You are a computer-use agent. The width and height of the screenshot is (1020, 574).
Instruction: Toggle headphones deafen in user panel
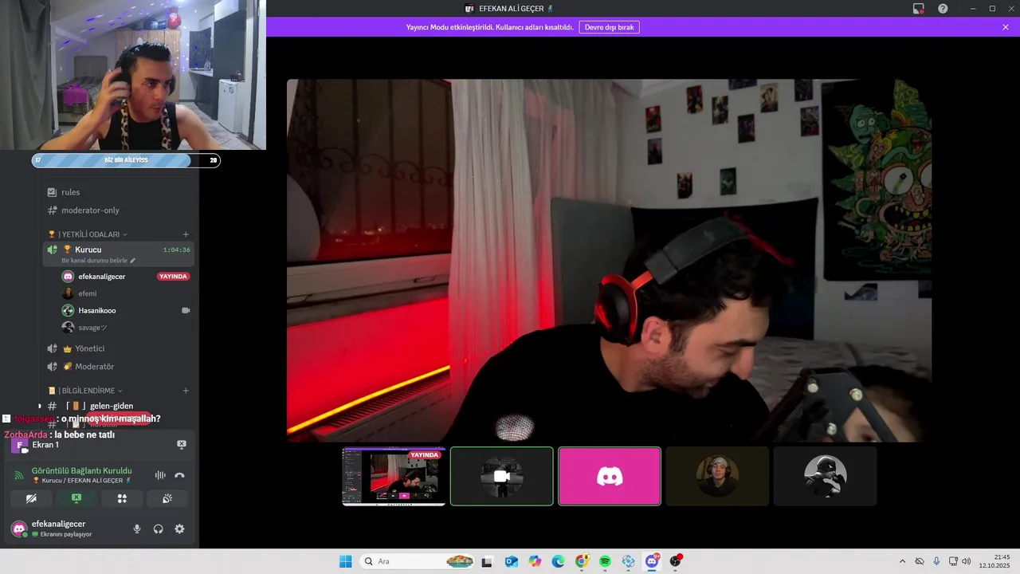pos(158,529)
